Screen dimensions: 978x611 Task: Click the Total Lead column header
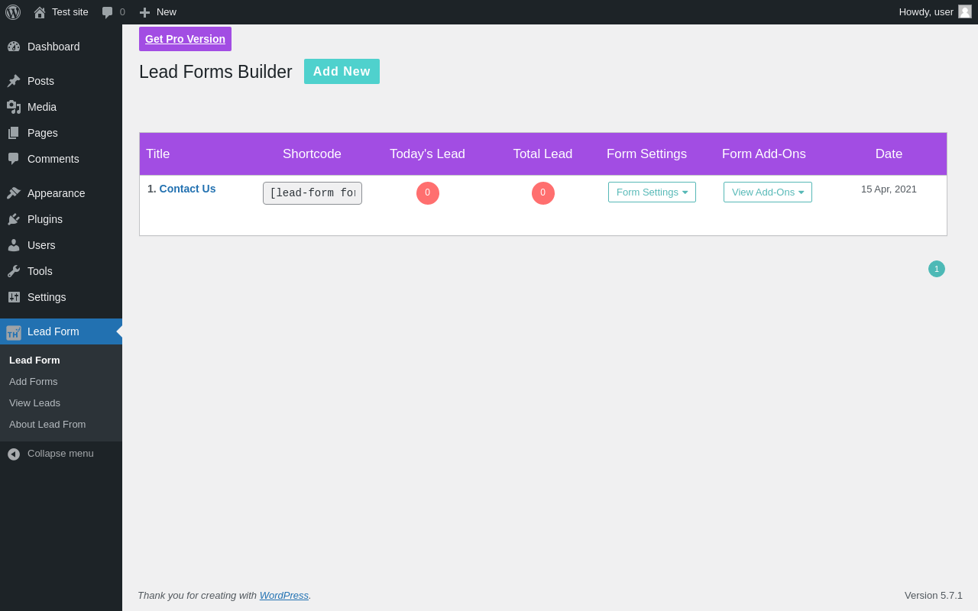coord(542,154)
